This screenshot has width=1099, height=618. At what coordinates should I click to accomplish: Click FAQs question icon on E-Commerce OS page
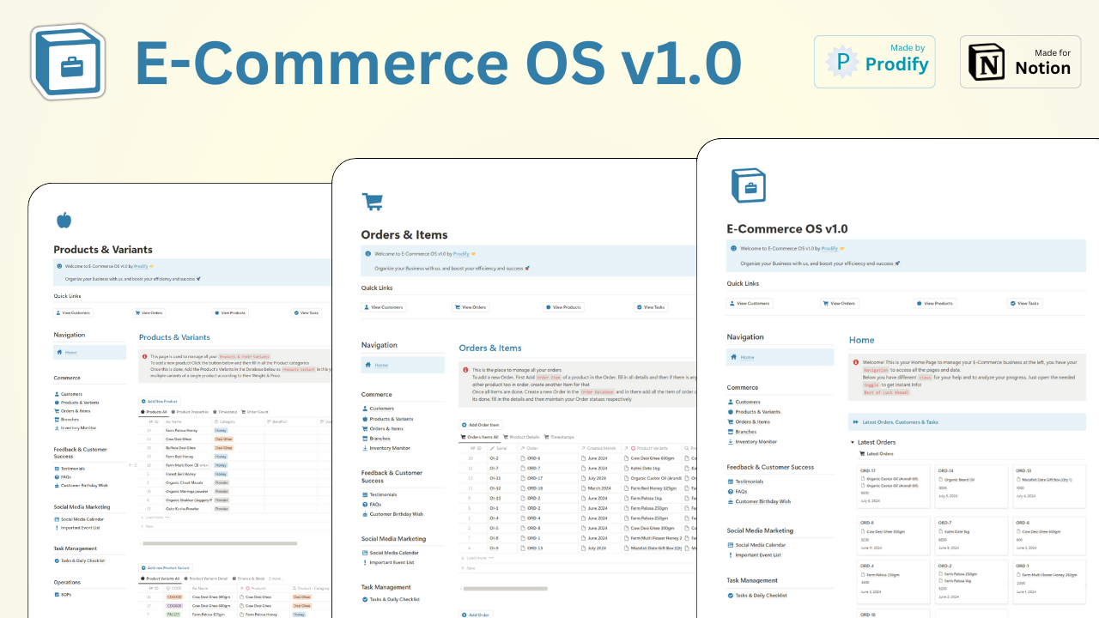[x=731, y=492]
